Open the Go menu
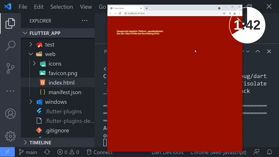This screenshot has width=279, height=157. (x=102, y=7)
